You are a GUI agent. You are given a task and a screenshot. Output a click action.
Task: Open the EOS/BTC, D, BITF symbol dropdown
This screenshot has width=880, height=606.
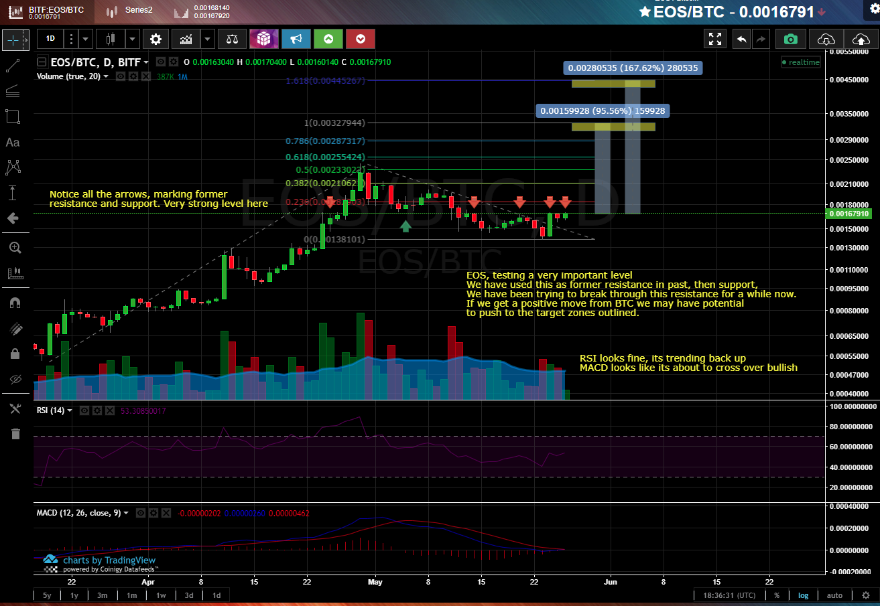(145, 62)
